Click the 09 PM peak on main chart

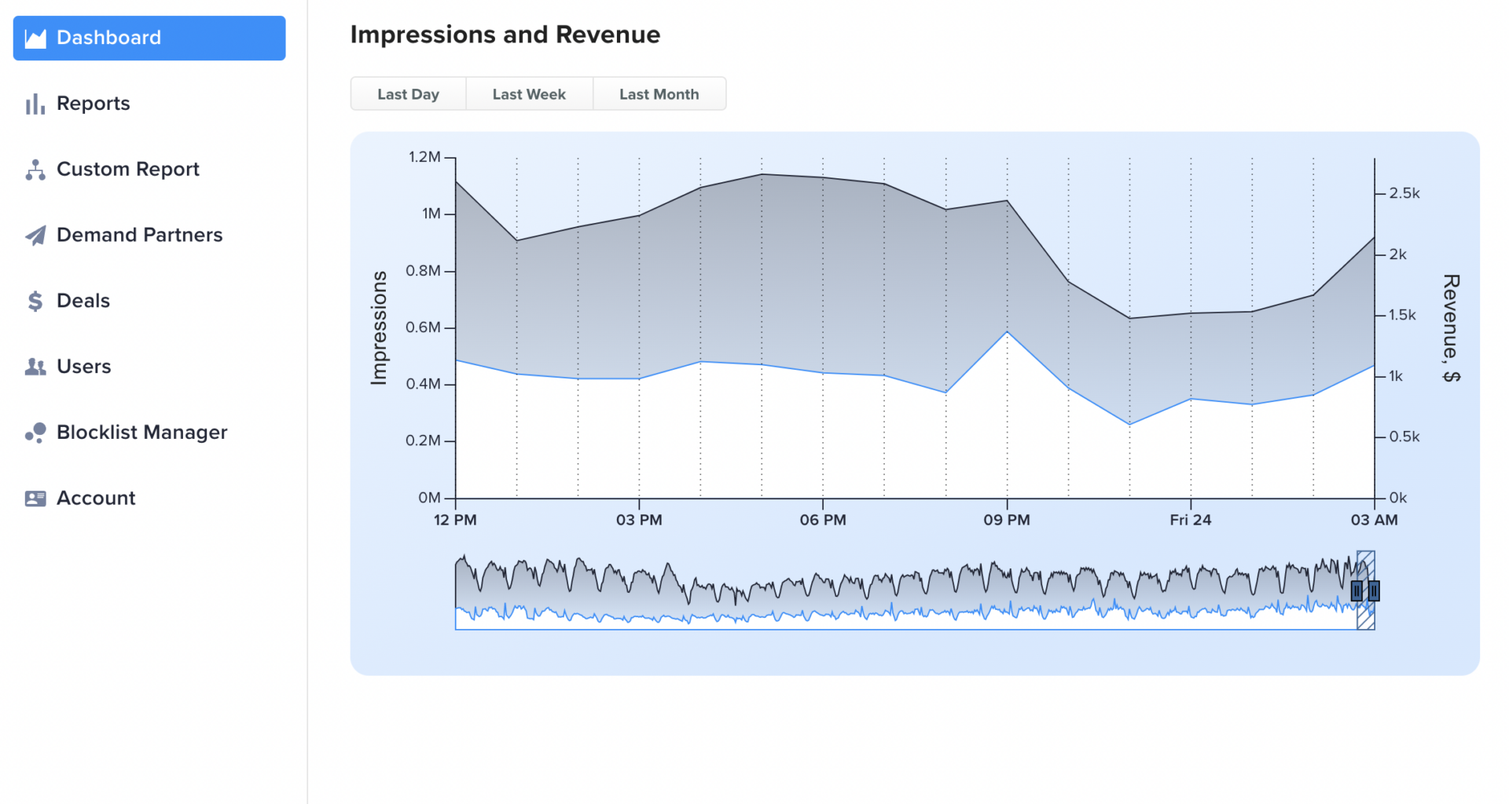[1007, 201]
